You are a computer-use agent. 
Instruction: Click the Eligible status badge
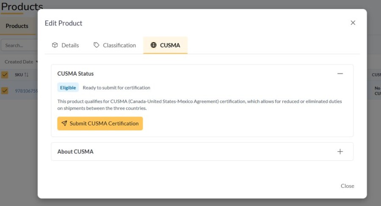tap(68, 88)
